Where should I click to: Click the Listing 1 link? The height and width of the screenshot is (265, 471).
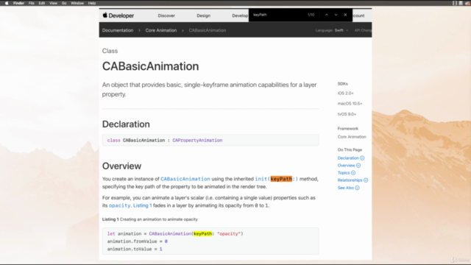[142, 205]
